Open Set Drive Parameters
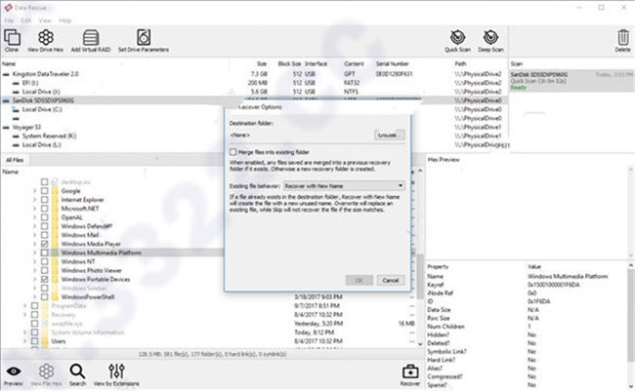The width and height of the screenshot is (635, 391). [x=144, y=40]
